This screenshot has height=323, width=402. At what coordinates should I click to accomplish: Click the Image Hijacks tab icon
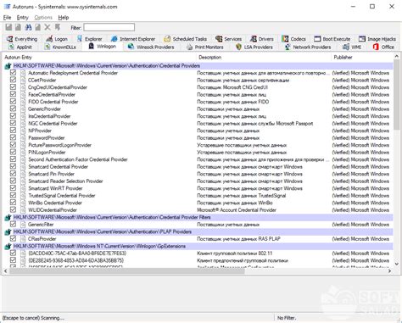[362, 39]
